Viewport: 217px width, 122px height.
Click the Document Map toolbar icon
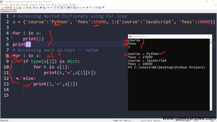click(x=74, y=7)
